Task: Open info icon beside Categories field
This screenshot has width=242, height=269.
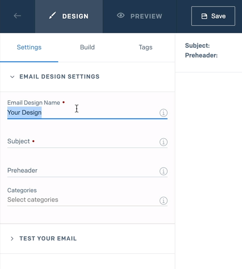Action: point(164,200)
